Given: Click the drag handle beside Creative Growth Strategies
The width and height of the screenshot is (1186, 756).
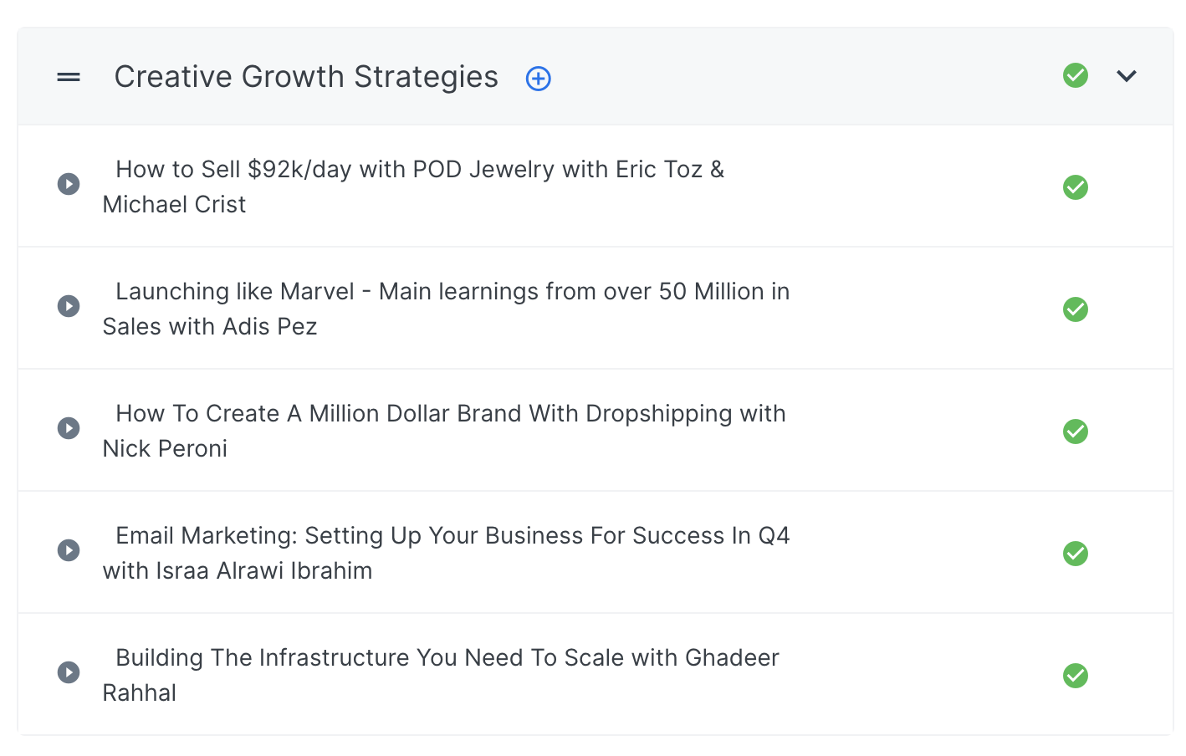Looking at the screenshot, I should (69, 77).
